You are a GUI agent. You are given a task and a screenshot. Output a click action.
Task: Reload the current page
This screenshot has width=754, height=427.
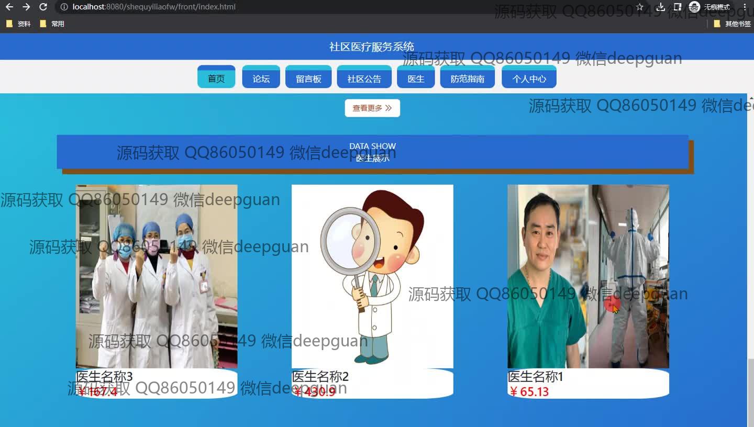pos(43,7)
